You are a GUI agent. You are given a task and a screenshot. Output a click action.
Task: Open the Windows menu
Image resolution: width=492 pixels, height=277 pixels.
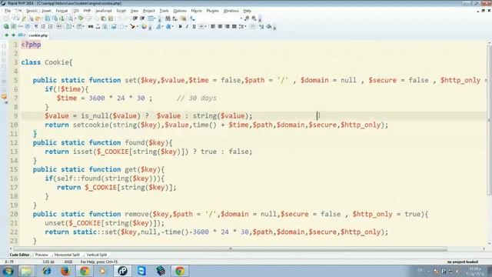click(x=231, y=11)
